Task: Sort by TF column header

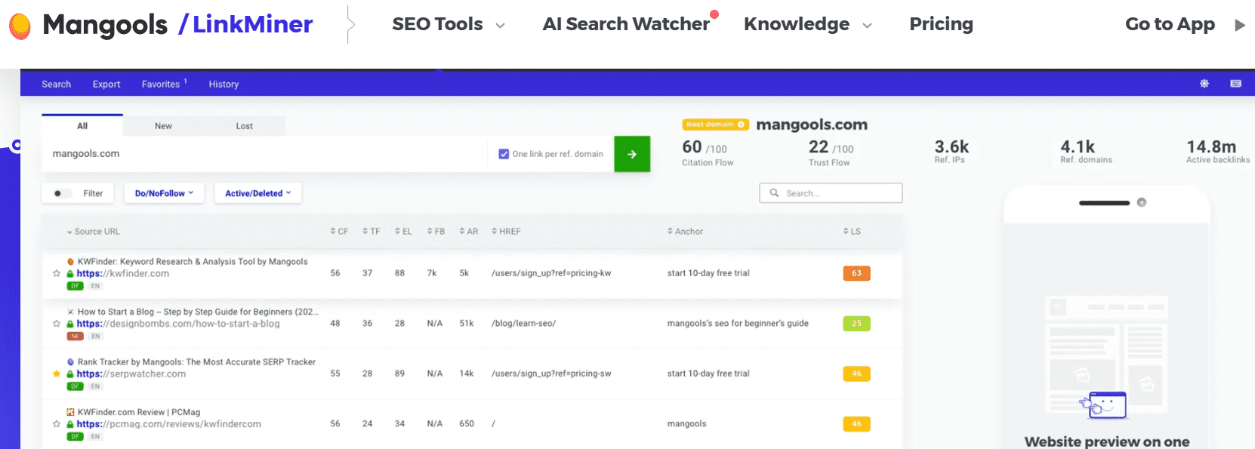Action: [x=371, y=232]
